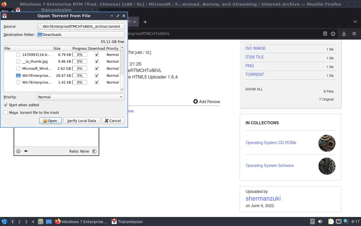Click the Firefox logo in title bar
Viewport: 361px width, 226px height.
click(x=4, y=4)
